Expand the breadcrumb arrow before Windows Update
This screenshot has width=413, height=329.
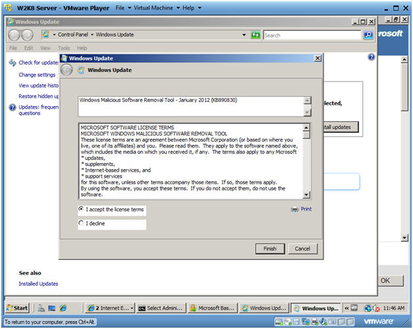click(92, 35)
